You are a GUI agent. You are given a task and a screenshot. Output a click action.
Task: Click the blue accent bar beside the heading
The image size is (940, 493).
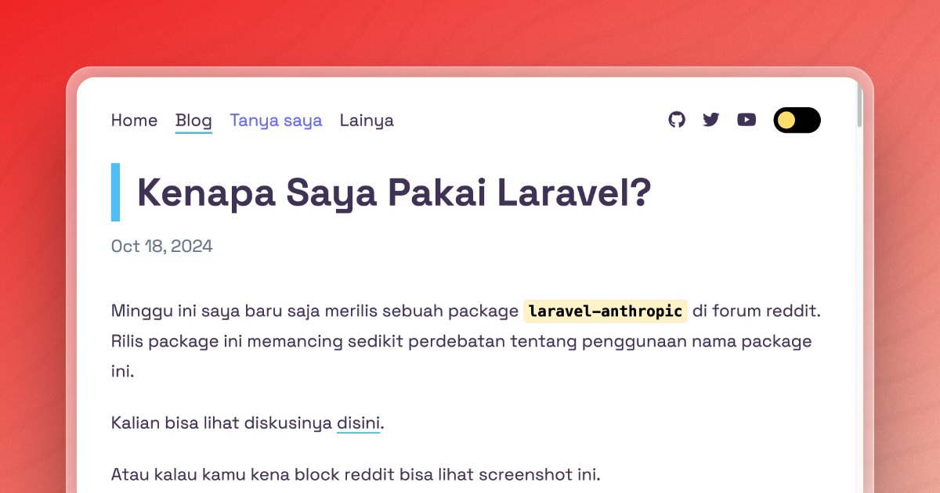point(116,192)
